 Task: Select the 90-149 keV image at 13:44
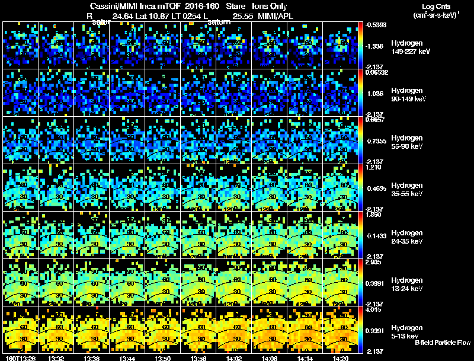tap(127, 93)
